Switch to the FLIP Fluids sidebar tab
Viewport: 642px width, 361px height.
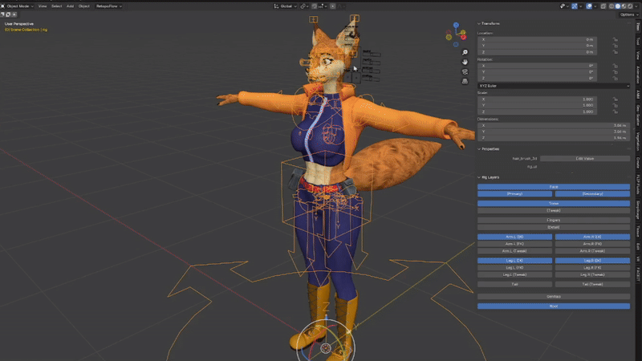point(638,185)
